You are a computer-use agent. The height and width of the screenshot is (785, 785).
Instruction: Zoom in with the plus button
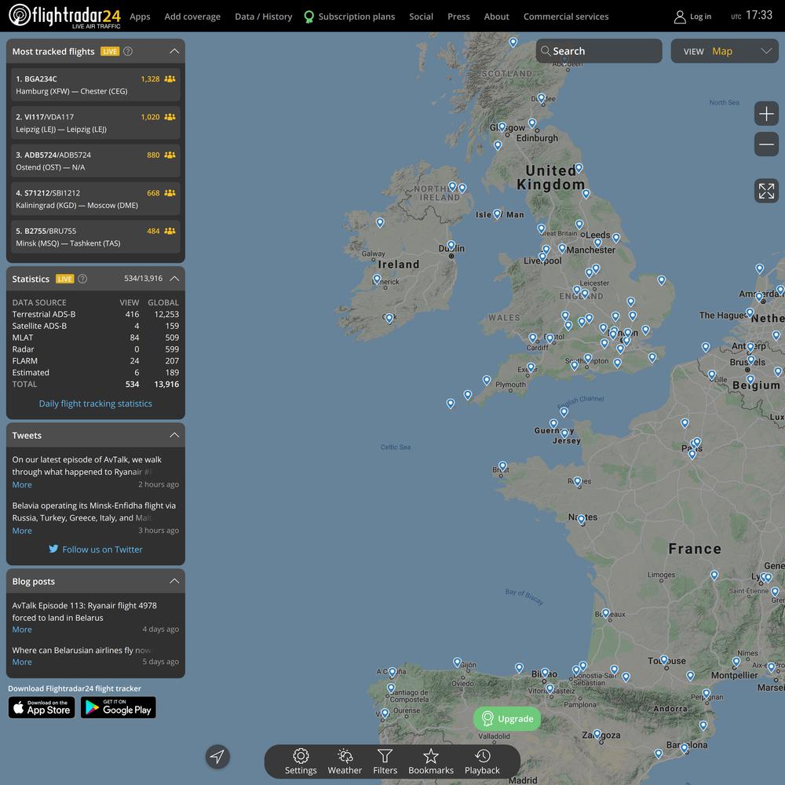pos(766,114)
